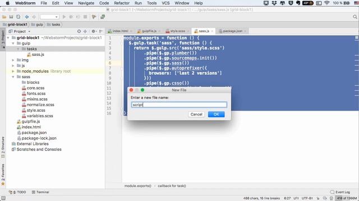Select variables.scss in the tree
Screen dimensions: 359x201
[x=38, y=116]
